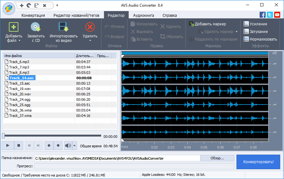Click the Обзор... browse button
Screen dimensions: 284x179
click(217, 158)
